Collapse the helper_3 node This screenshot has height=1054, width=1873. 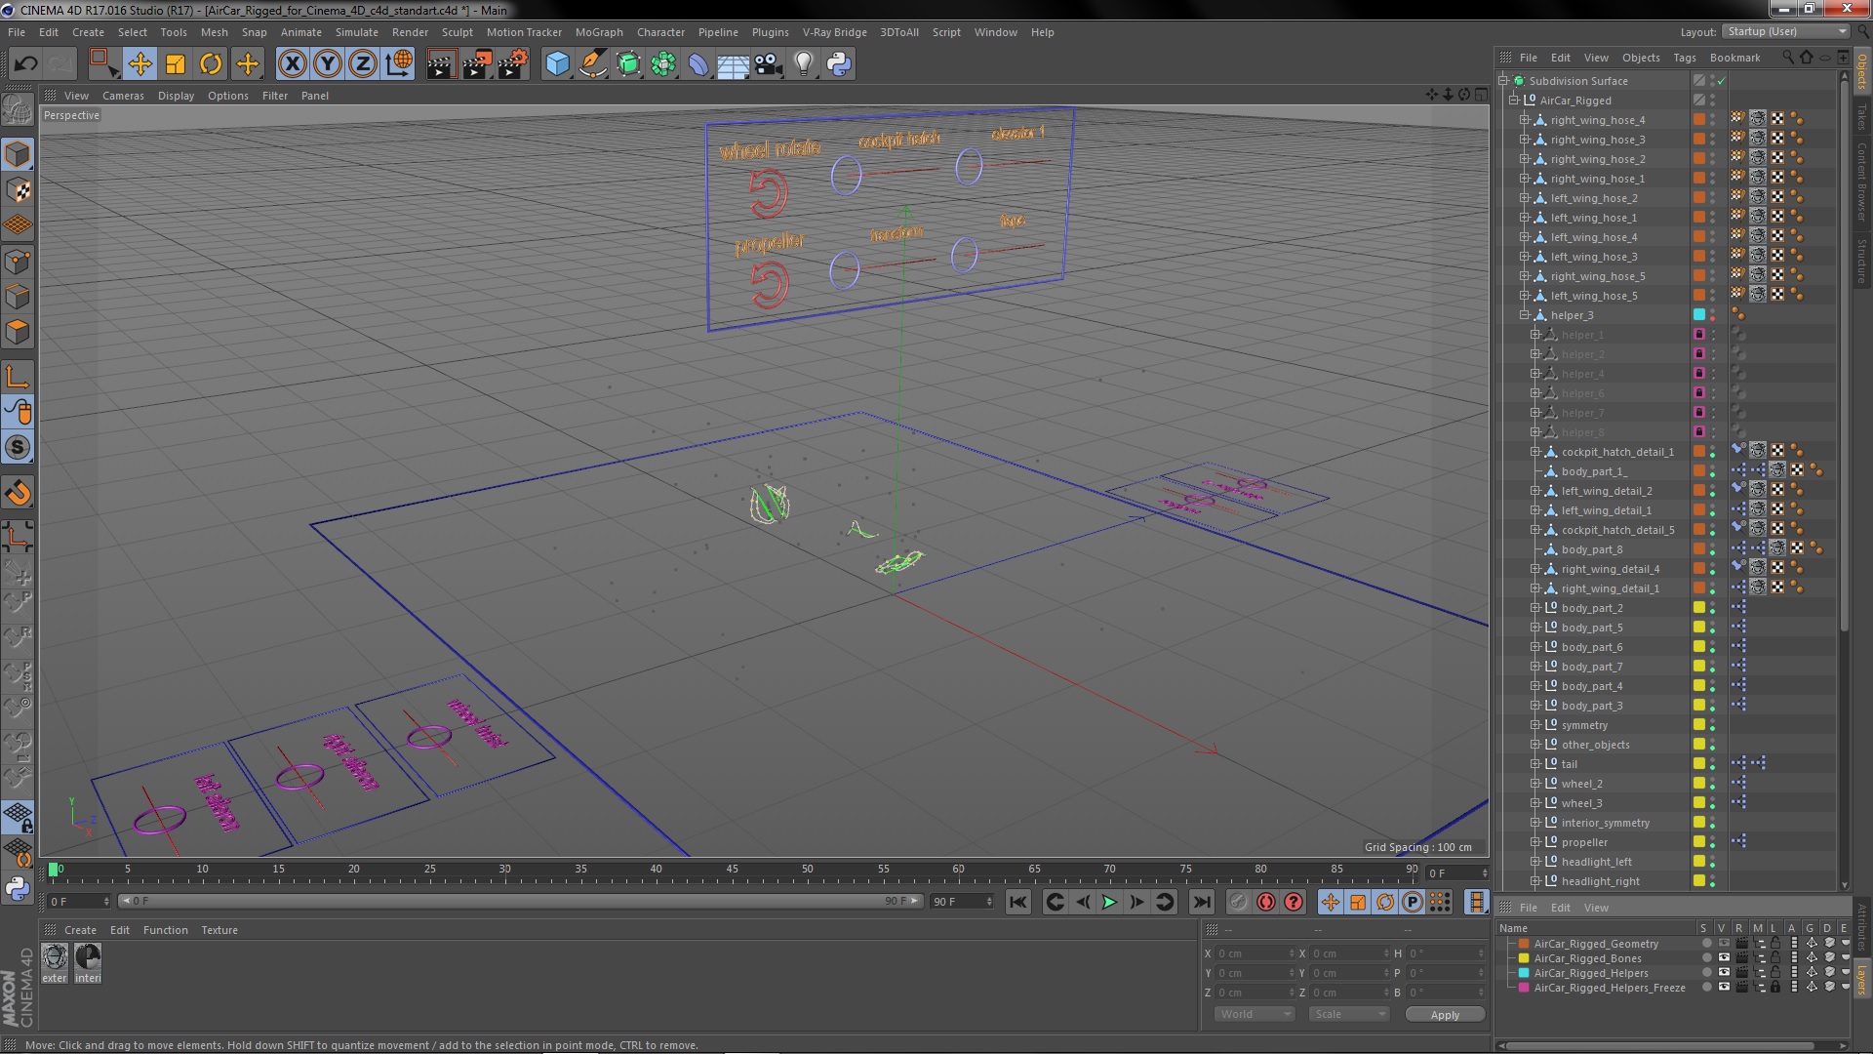1525,315
